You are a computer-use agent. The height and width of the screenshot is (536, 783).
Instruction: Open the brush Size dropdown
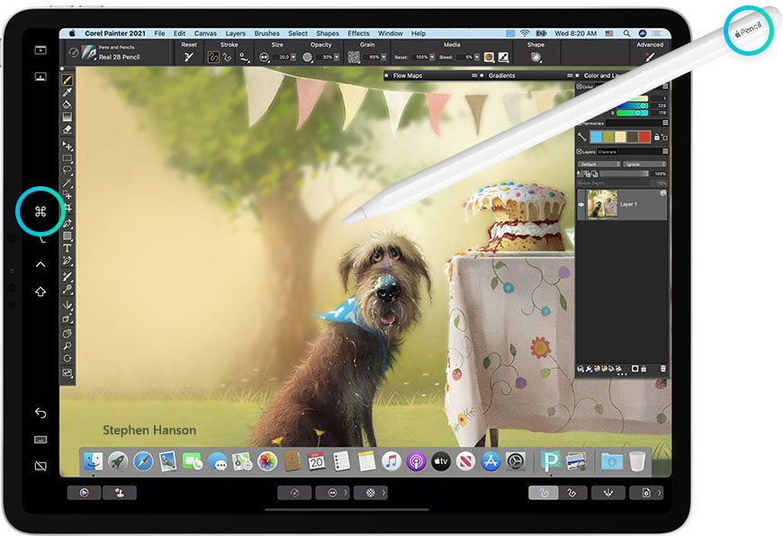[x=292, y=57]
